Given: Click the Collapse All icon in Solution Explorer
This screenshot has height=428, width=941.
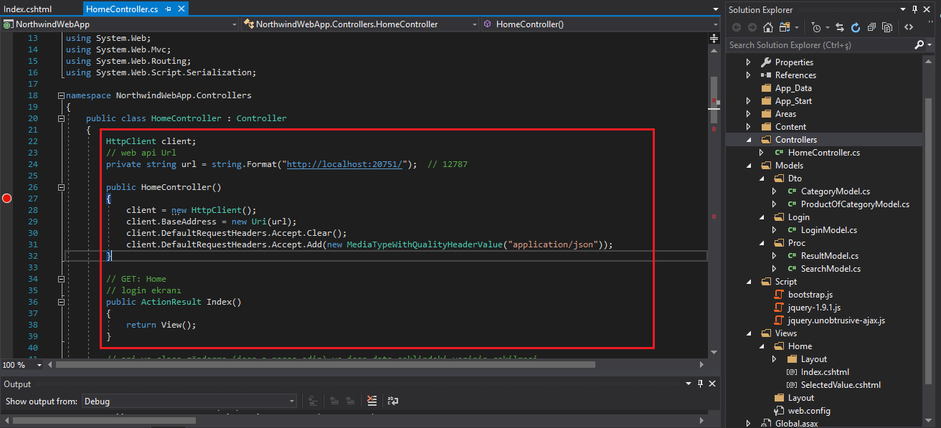Looking at the screenshot, I should 871,27.
